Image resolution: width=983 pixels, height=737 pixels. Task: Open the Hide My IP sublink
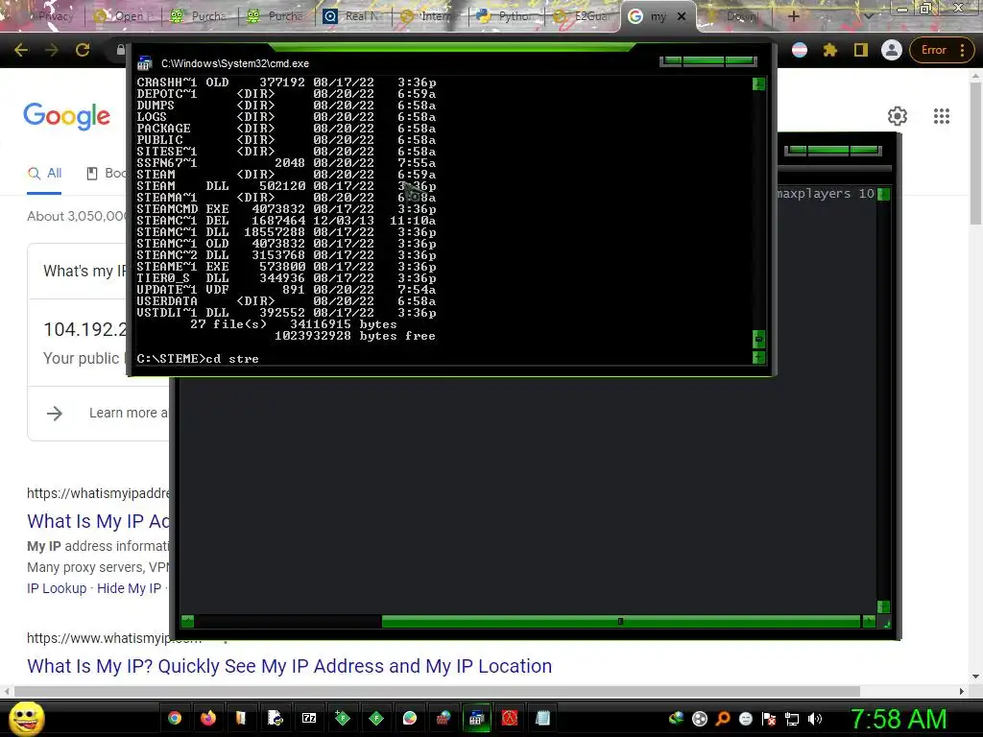tap(130, 588)
